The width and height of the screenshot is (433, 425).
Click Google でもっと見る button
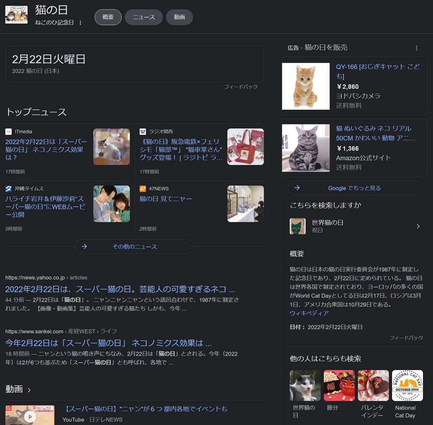tap(354, 188)
